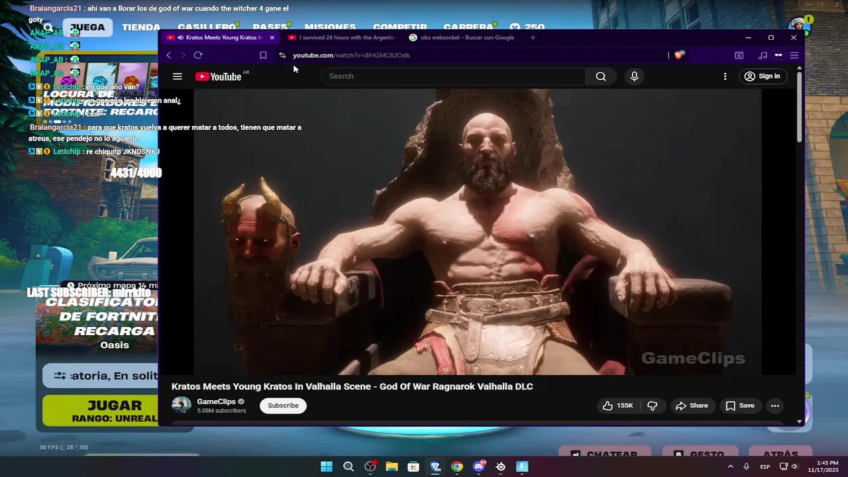Focus the YouTube Search field
The image size is (848, 477).
coord(454,76)
